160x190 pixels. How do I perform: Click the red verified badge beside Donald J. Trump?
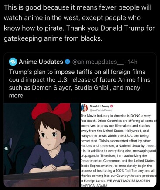[x=112, y=106]
